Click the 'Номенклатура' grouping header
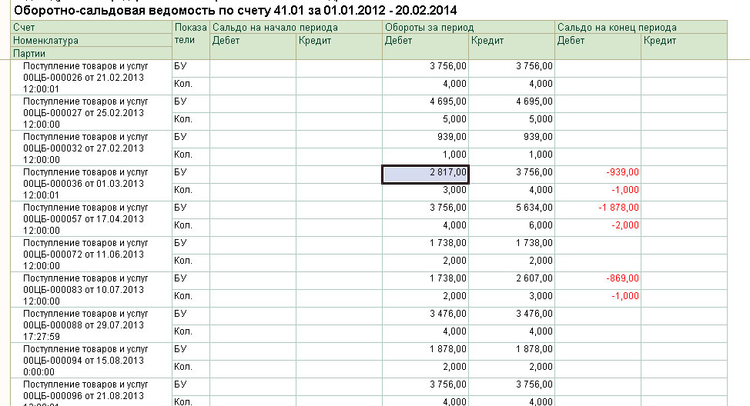 point(45,40)
